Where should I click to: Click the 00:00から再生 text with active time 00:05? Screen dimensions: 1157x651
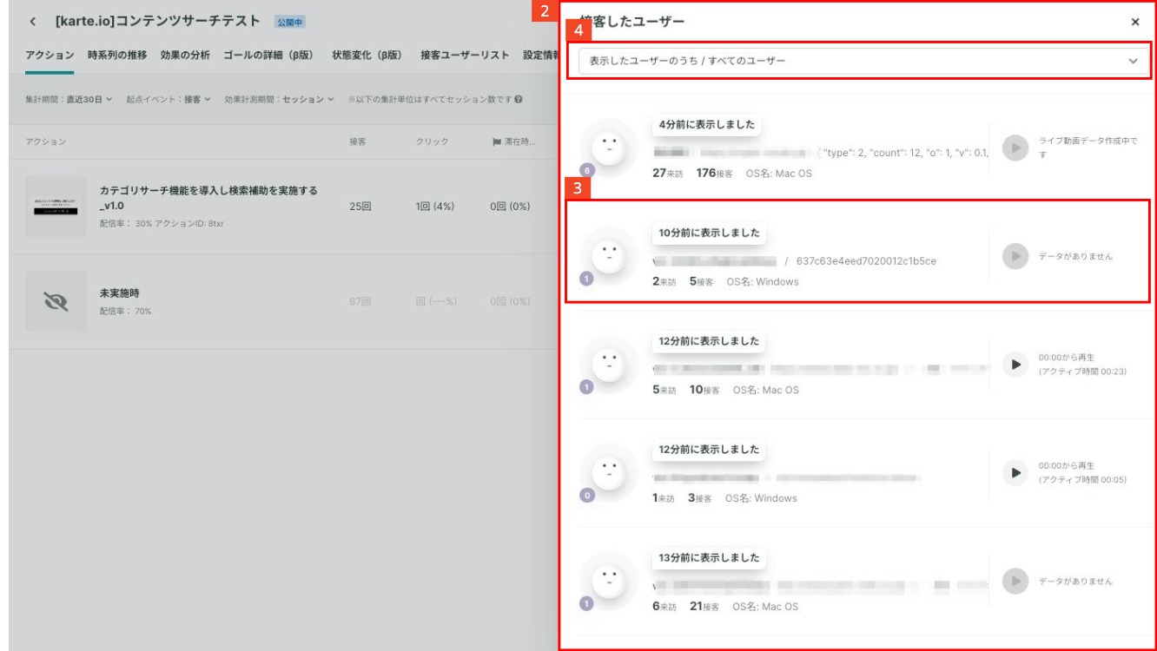1066,465
